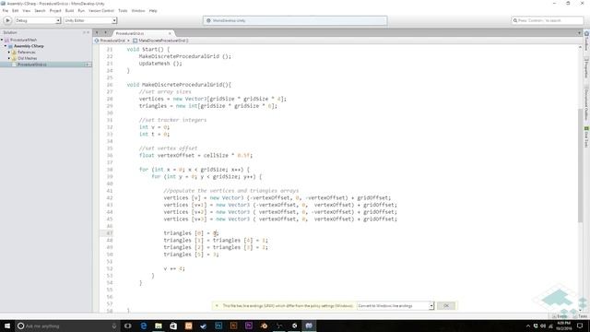Open the Build menu
The width and height of the screenshot is (590, 332).
[x=70, y=10]
